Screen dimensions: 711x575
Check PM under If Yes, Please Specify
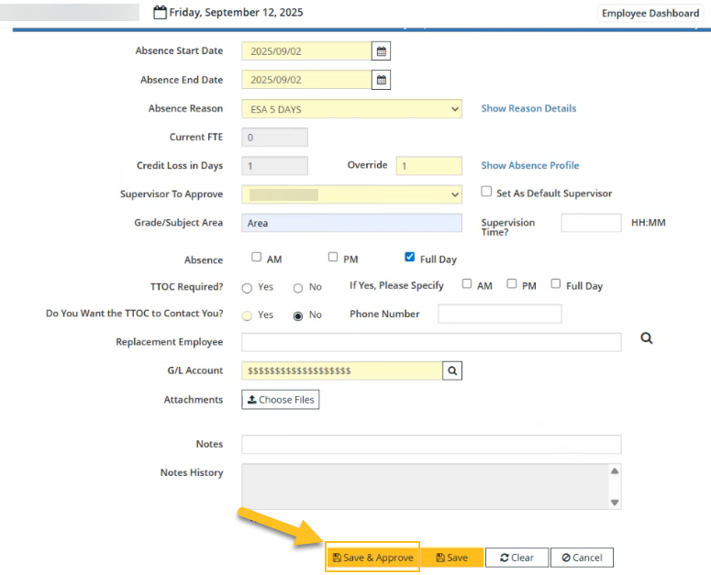512,283
